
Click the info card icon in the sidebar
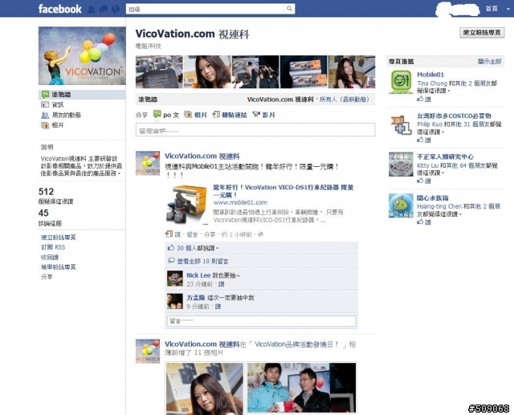coord(45,105)
